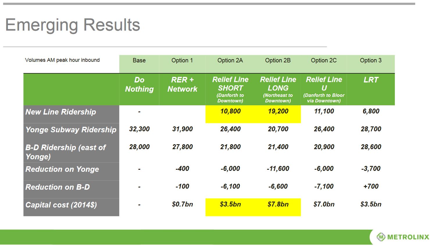Click the Base column header
This screenshot has height=246, width=430.
coord(139,61)
